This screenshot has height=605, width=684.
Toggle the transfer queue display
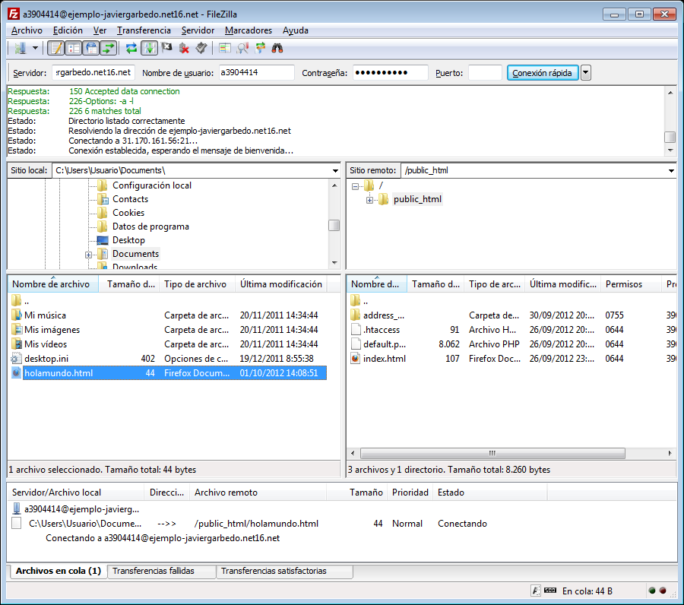[109, 49]
